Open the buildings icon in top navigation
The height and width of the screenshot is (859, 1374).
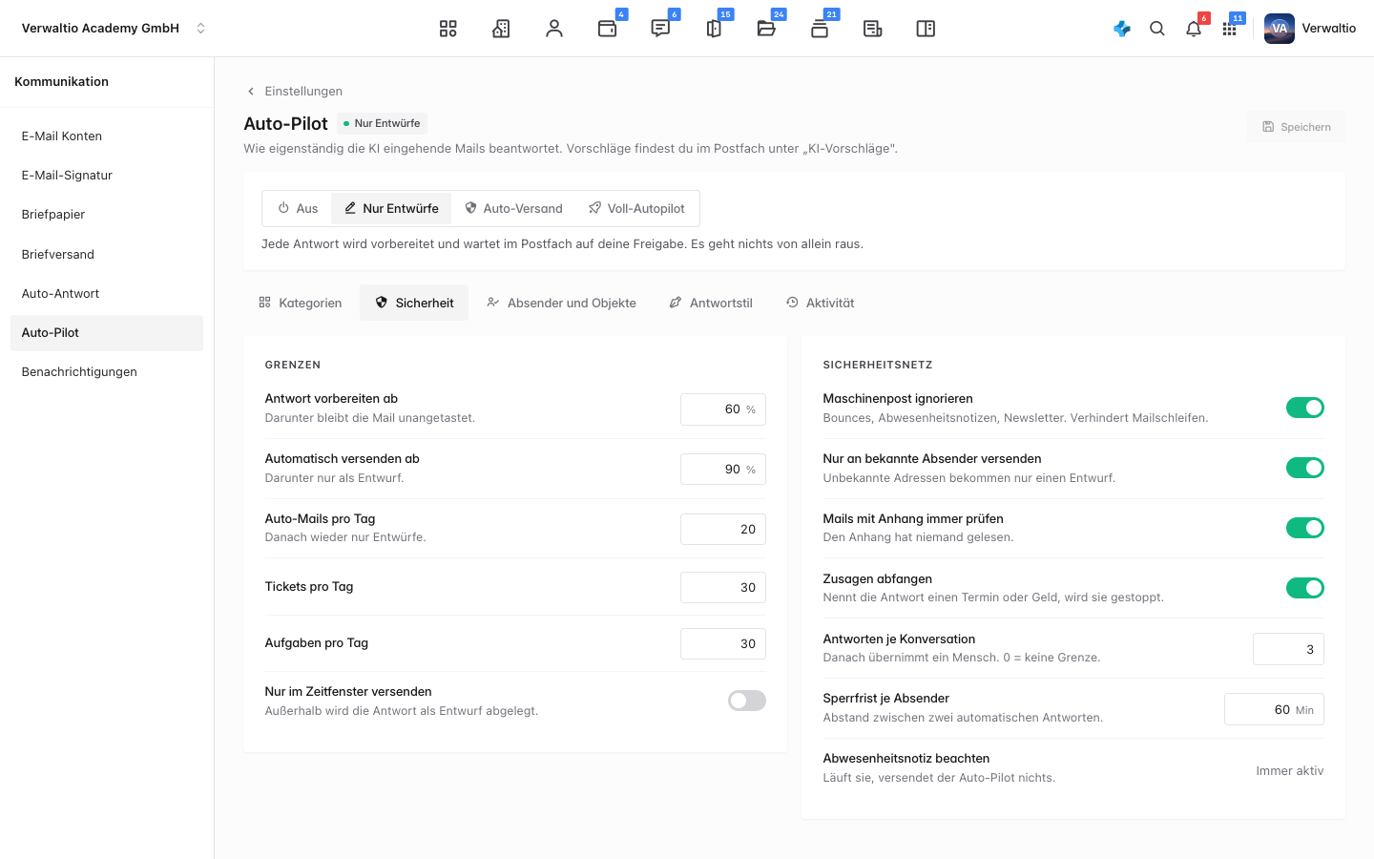tap(501, 29)
